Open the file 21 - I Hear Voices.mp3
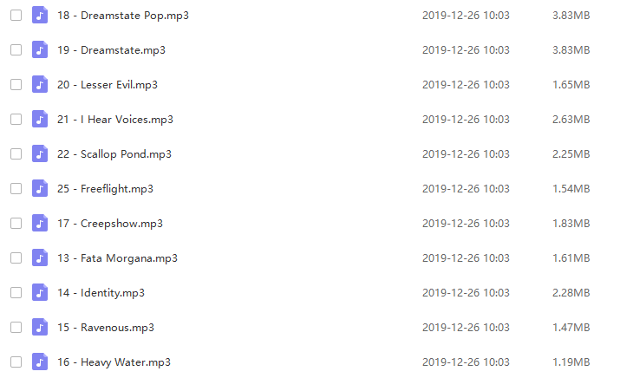Image resolution: width=633 pixels, height=378 pixels. 115,120
